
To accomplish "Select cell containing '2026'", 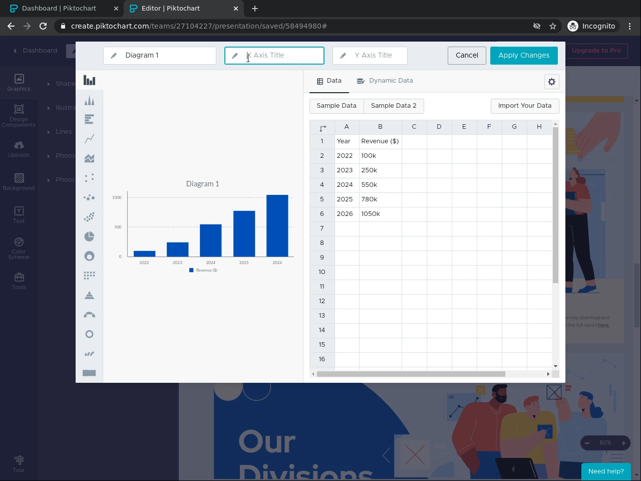I will point(347,214).
